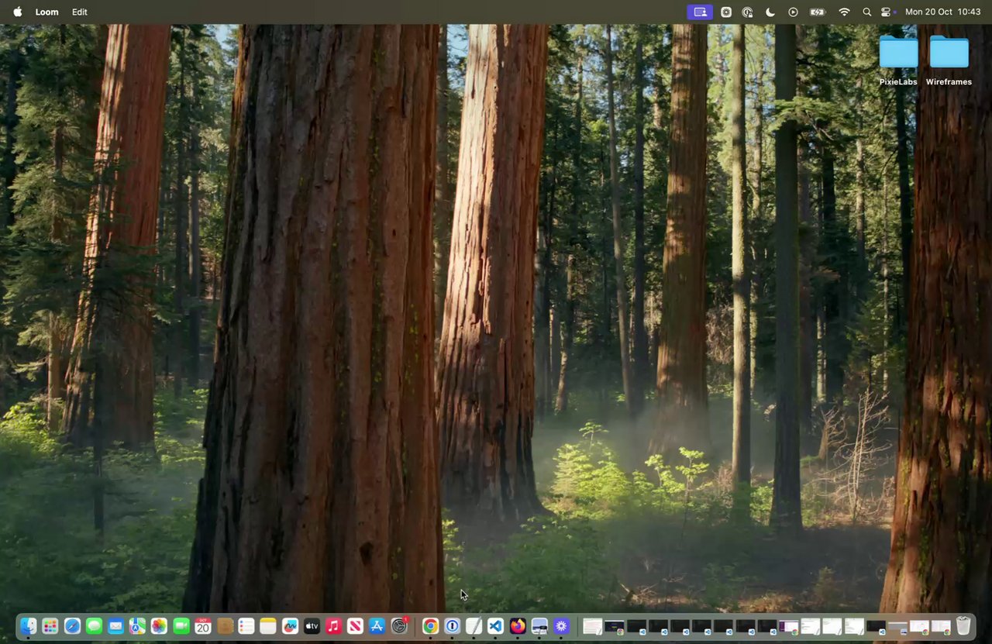The height and width of the screenshot is (644, 992).
Task: Launch Freeform from the Dock
Action: pos(290,626)
